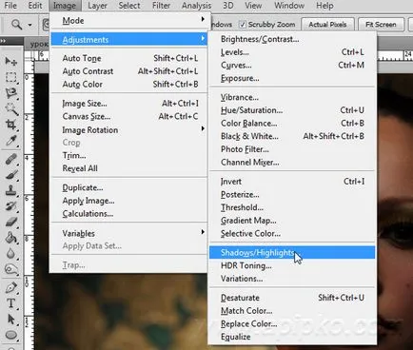Select the Polygonal Lasso tool
The image size is (413, 350).
[11, 93]
